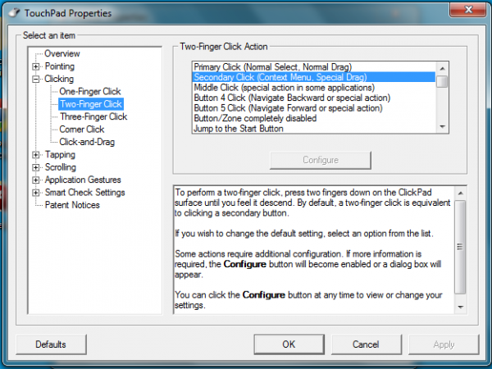Click the description box scrollbar thumb
Viewport: 492px width, 369px height.
pos(460,247)
